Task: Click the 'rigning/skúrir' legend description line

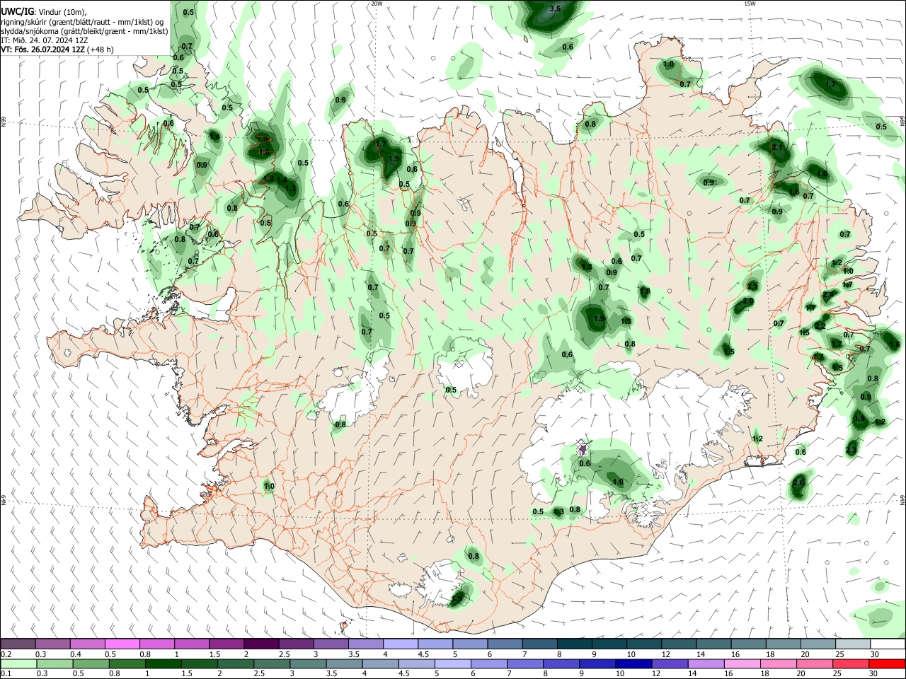Action: 82,22
